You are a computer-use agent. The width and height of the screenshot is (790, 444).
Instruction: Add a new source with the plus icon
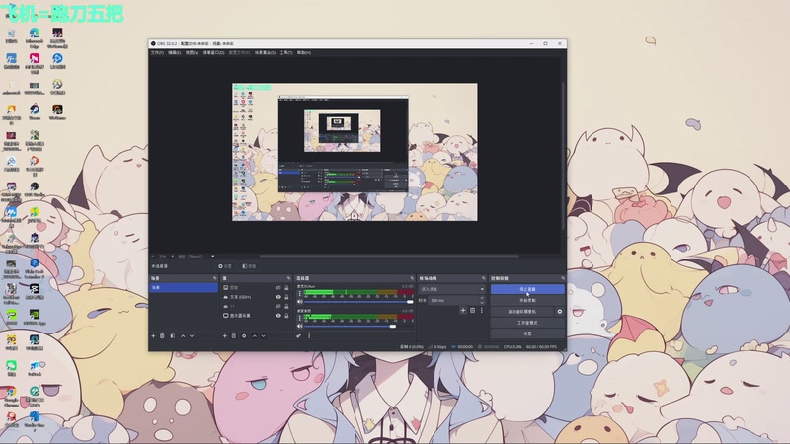(225, 335)
